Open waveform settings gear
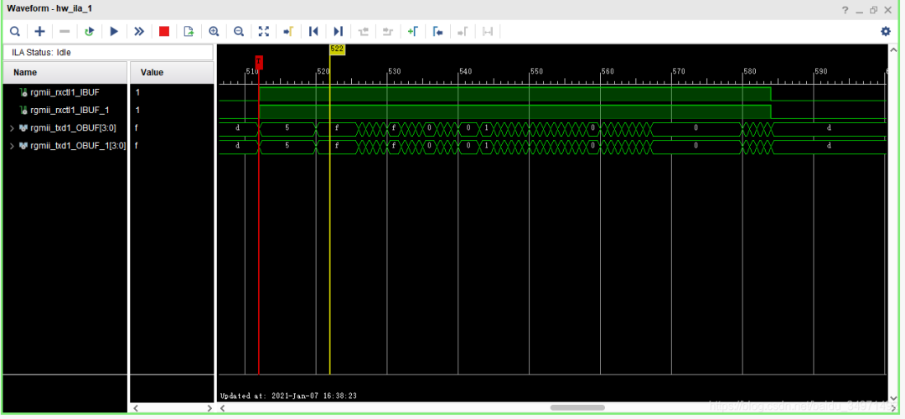Screen dimensions: 905x419 [886, 31]
